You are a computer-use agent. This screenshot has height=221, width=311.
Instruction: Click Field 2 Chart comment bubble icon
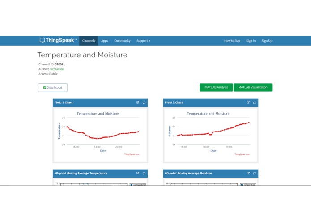click(255, 102)
